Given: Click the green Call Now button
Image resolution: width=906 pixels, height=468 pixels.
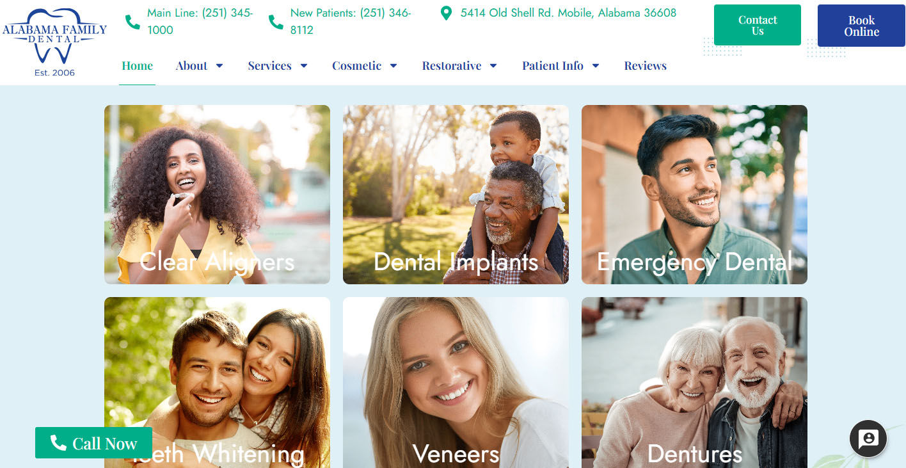Looking at the screenshot, I should pyautogui.click(x=93, y=443).
